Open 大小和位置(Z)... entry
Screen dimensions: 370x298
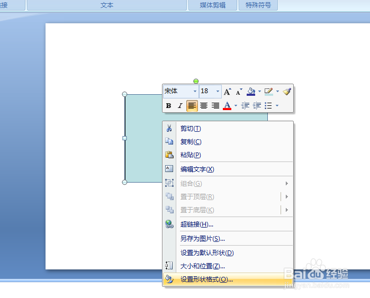228,266
